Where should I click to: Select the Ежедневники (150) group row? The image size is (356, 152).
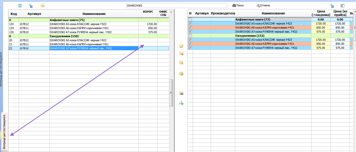click(x=89, y=36)
